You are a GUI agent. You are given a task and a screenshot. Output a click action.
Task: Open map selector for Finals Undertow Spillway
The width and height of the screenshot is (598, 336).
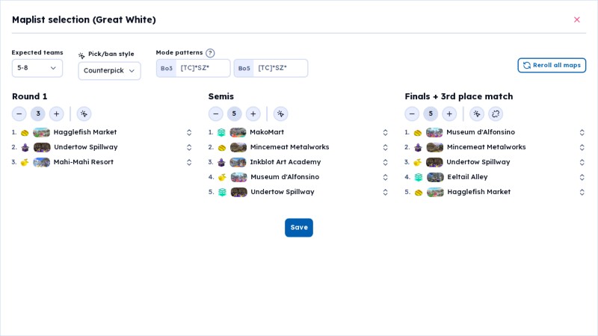pos(582,162)
